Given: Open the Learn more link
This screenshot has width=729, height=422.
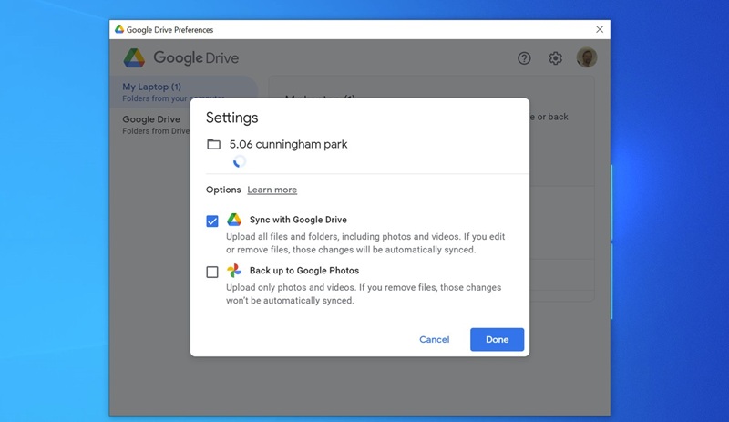Looking at the screenshot, I should (272, 190).
